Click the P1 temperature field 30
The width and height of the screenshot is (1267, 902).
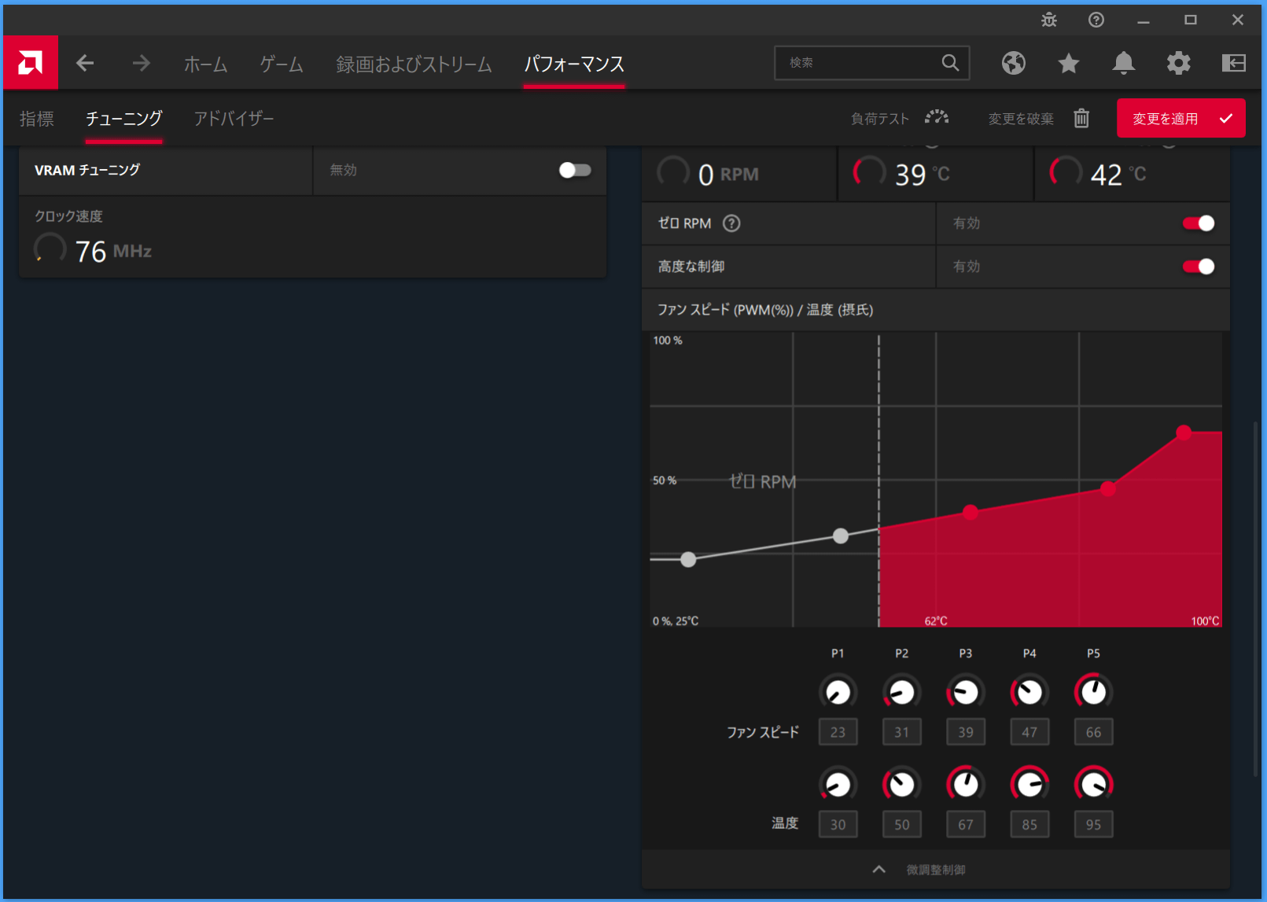[838, 824]
